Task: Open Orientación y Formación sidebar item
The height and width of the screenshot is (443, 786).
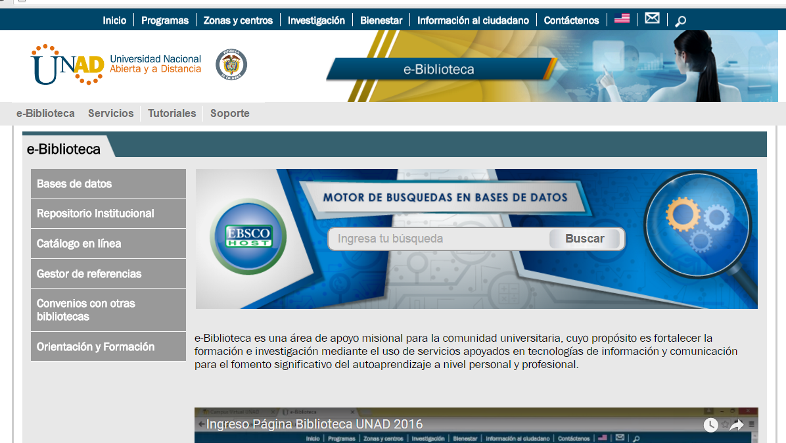Action: click(x=108, y=346)
